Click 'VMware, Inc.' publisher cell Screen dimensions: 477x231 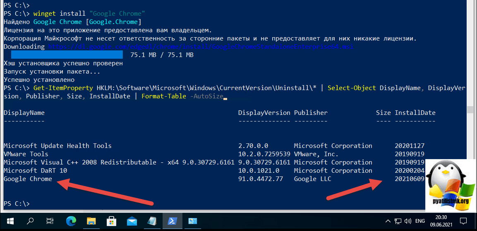pyautogui.click(x=316, y=154)
